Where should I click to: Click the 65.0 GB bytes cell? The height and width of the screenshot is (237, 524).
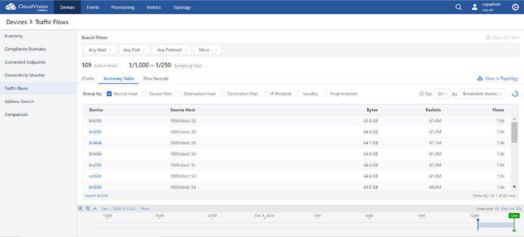(x=371, y=121)
